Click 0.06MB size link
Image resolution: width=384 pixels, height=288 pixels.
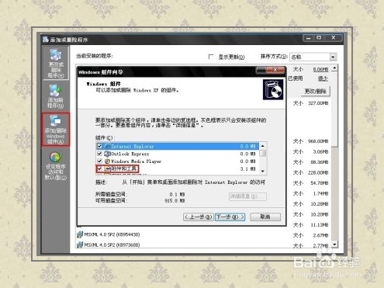[x=320, y=69]
